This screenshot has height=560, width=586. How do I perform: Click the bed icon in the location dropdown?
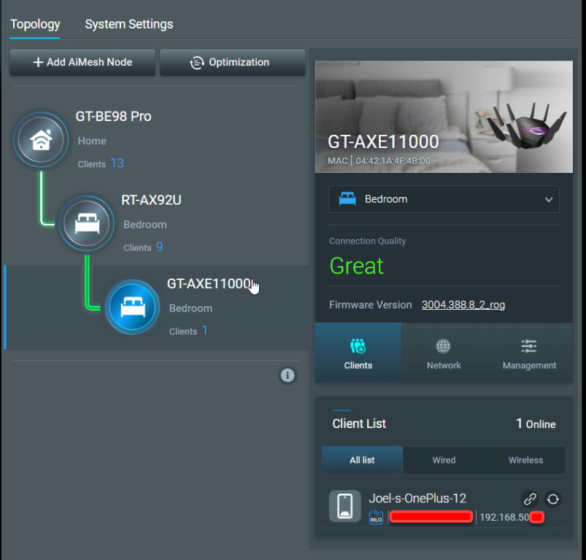pos(347,199)
